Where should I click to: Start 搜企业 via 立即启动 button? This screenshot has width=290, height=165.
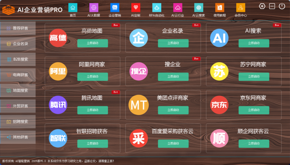pyautogui.click(x=173, y=77)
